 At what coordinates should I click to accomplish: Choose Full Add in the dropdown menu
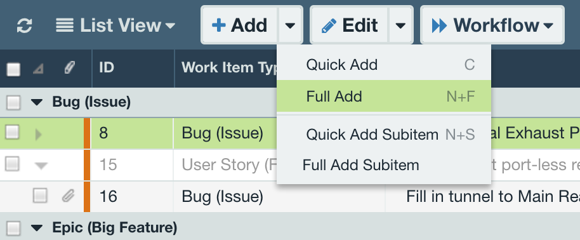(x=384, y=97)
